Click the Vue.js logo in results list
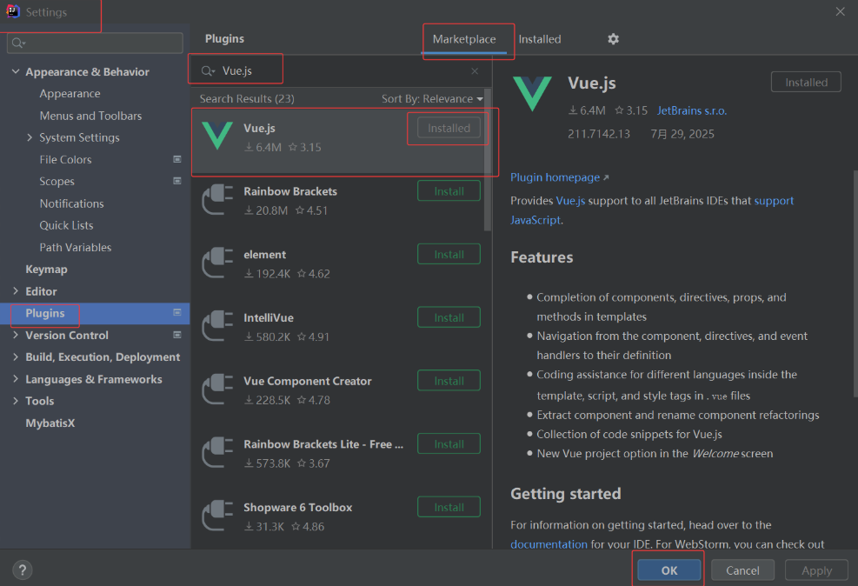 point(217,135)
